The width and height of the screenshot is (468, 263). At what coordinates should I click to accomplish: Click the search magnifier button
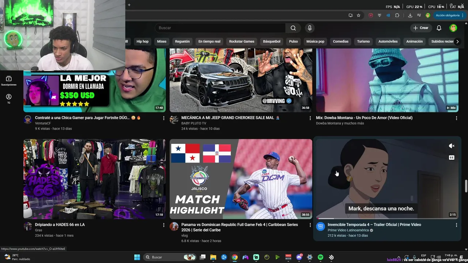click(293, 28)
